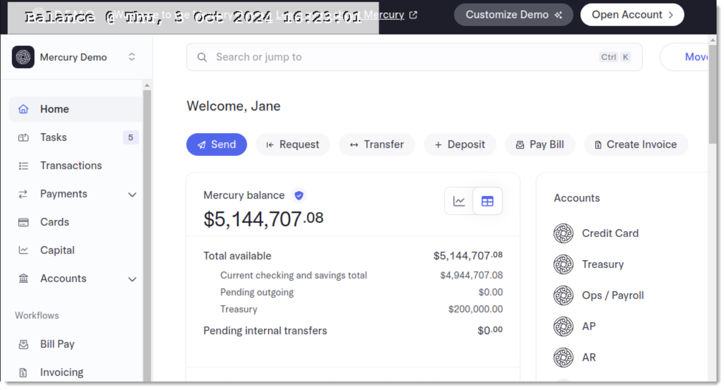Open Bill Pay workflow
The image size is (725, 390).
57,344
